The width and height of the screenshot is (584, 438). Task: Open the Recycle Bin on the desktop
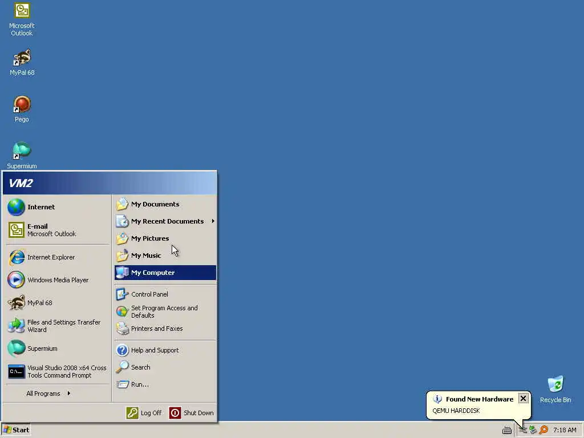(555, 390)
